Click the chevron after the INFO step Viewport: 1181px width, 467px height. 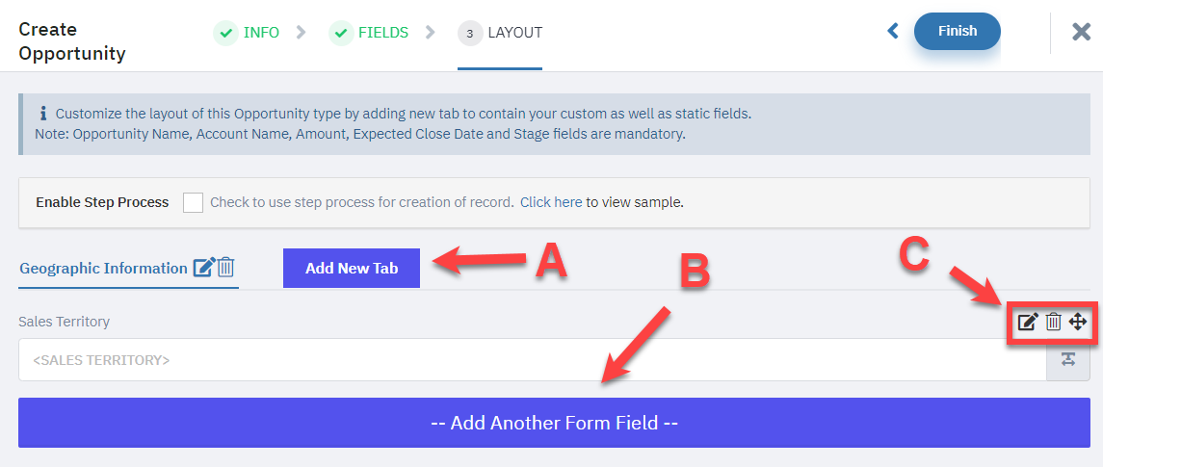(302, 32)
